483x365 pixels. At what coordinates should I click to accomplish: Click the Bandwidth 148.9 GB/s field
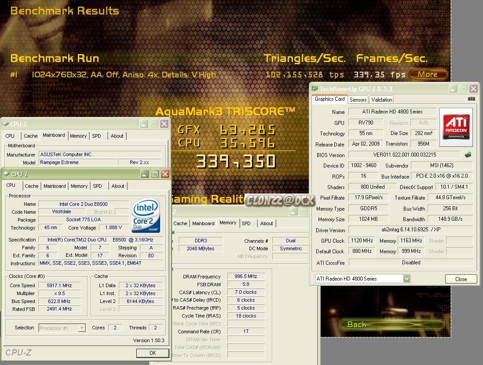[450, 219]
